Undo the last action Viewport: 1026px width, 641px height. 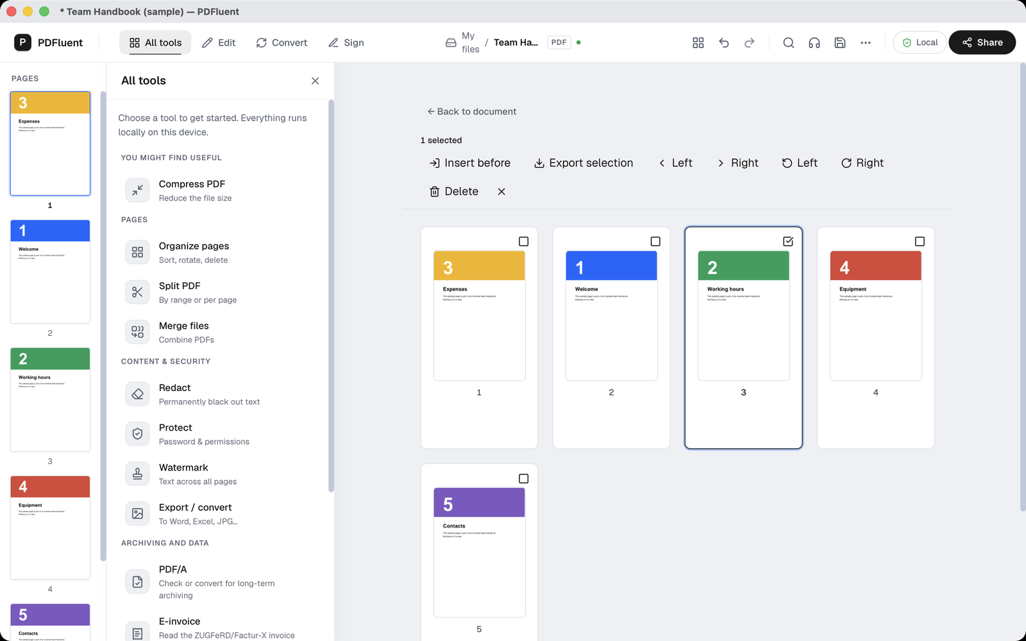coord(724,42)
